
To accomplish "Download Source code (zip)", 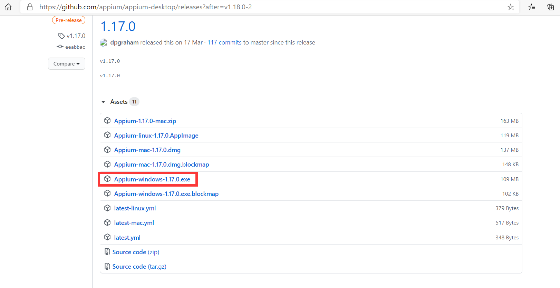I will [x=136, y=252].
